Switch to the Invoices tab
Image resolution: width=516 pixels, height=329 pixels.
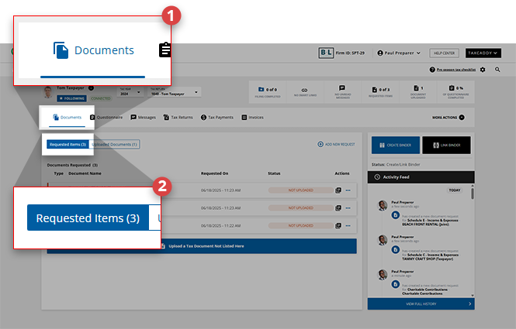tap(252, 117)
